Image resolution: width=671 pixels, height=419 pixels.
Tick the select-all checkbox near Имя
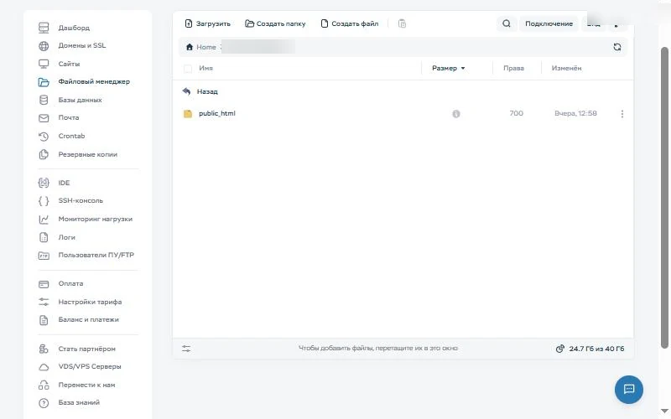pos(187,69)
